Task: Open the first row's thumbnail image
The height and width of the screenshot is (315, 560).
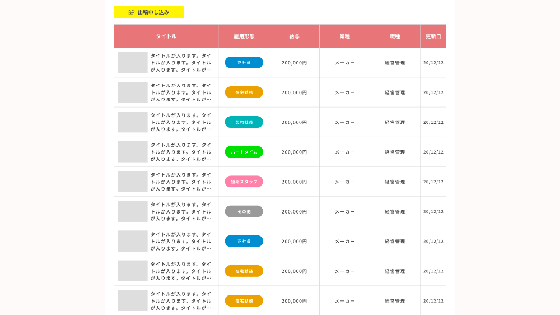Action: tap(133, 63)
